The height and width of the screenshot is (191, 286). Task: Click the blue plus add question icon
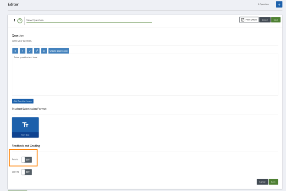(279, 5)
